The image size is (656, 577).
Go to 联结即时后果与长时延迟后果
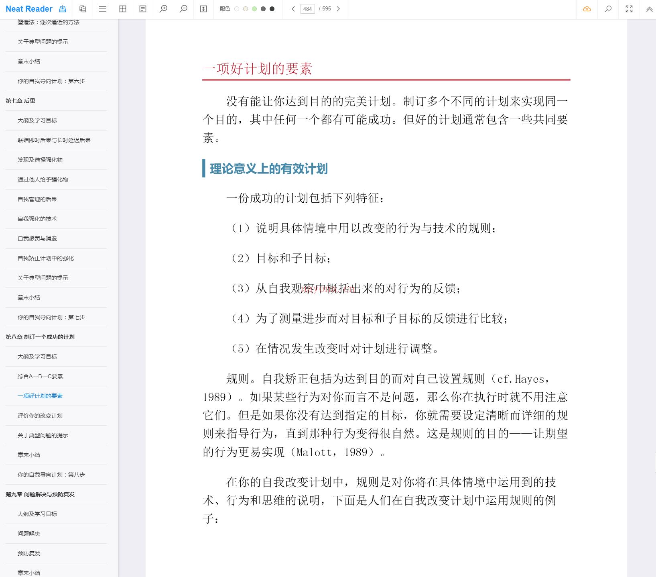click(54, 140)
